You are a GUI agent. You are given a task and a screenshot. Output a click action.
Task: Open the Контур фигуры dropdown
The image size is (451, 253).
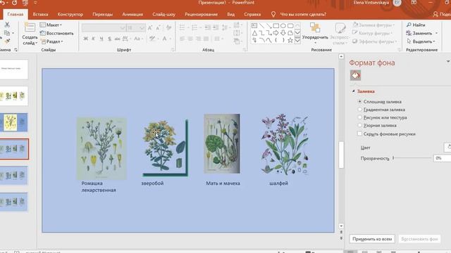(x=373, y=33)
